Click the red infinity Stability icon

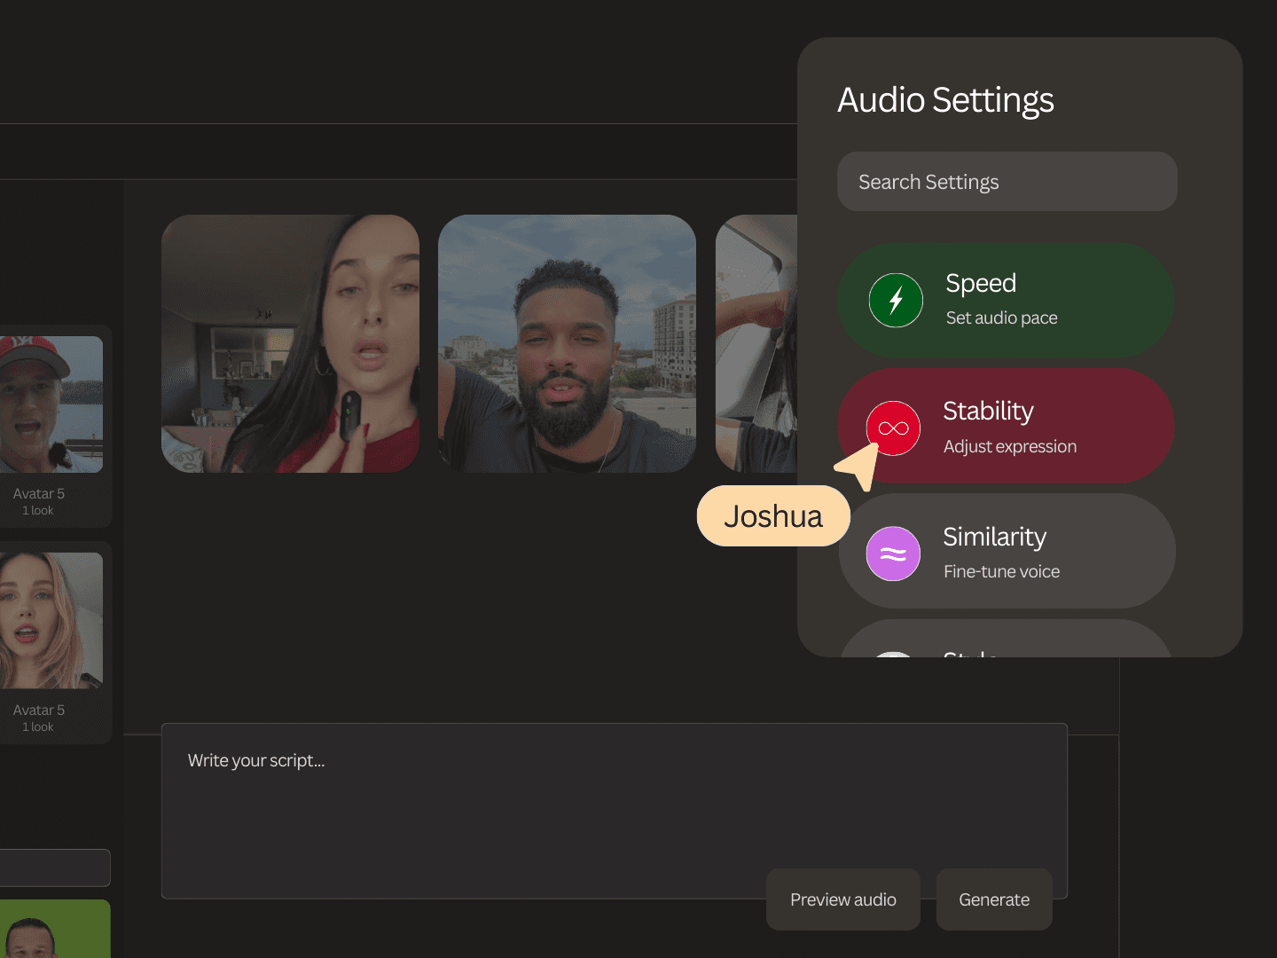(x=893, y=428)
